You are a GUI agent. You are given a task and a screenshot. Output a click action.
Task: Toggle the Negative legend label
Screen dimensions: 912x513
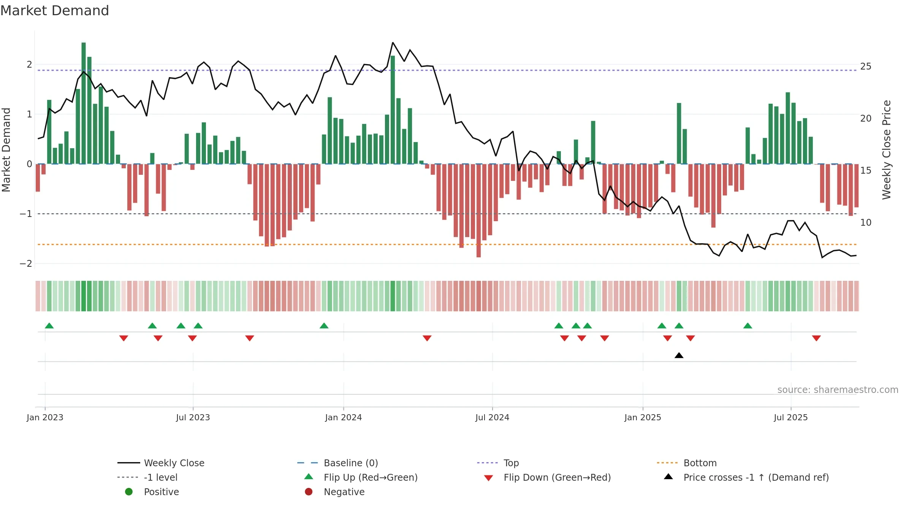point(344,492)
